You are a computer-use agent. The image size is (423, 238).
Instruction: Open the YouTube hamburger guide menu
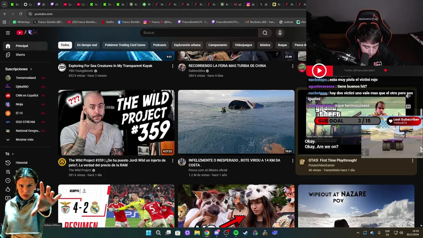click(8, 33)
